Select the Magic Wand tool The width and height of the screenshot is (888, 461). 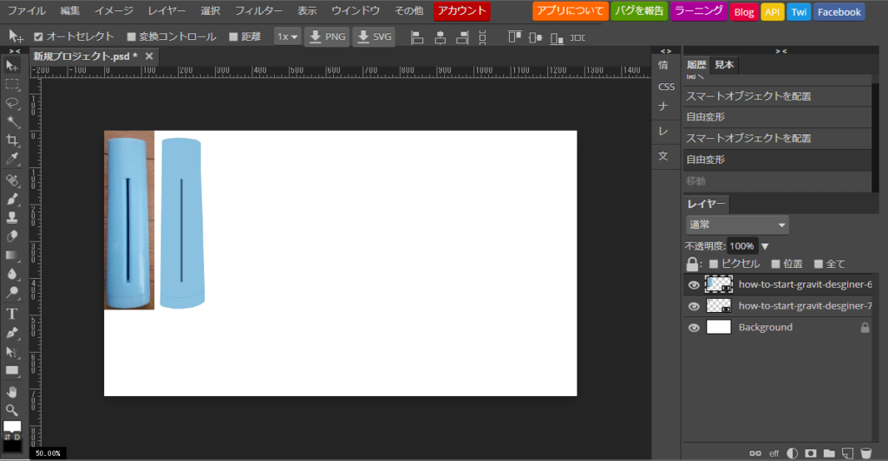12,121
